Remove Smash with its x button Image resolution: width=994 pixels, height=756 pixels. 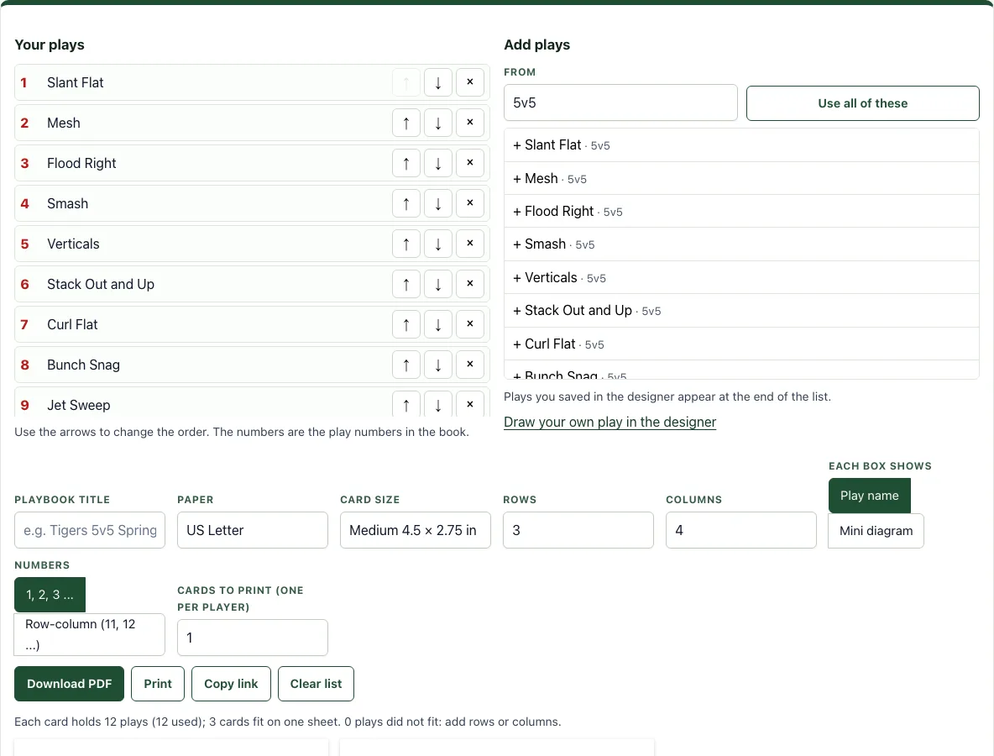point(470,203)
